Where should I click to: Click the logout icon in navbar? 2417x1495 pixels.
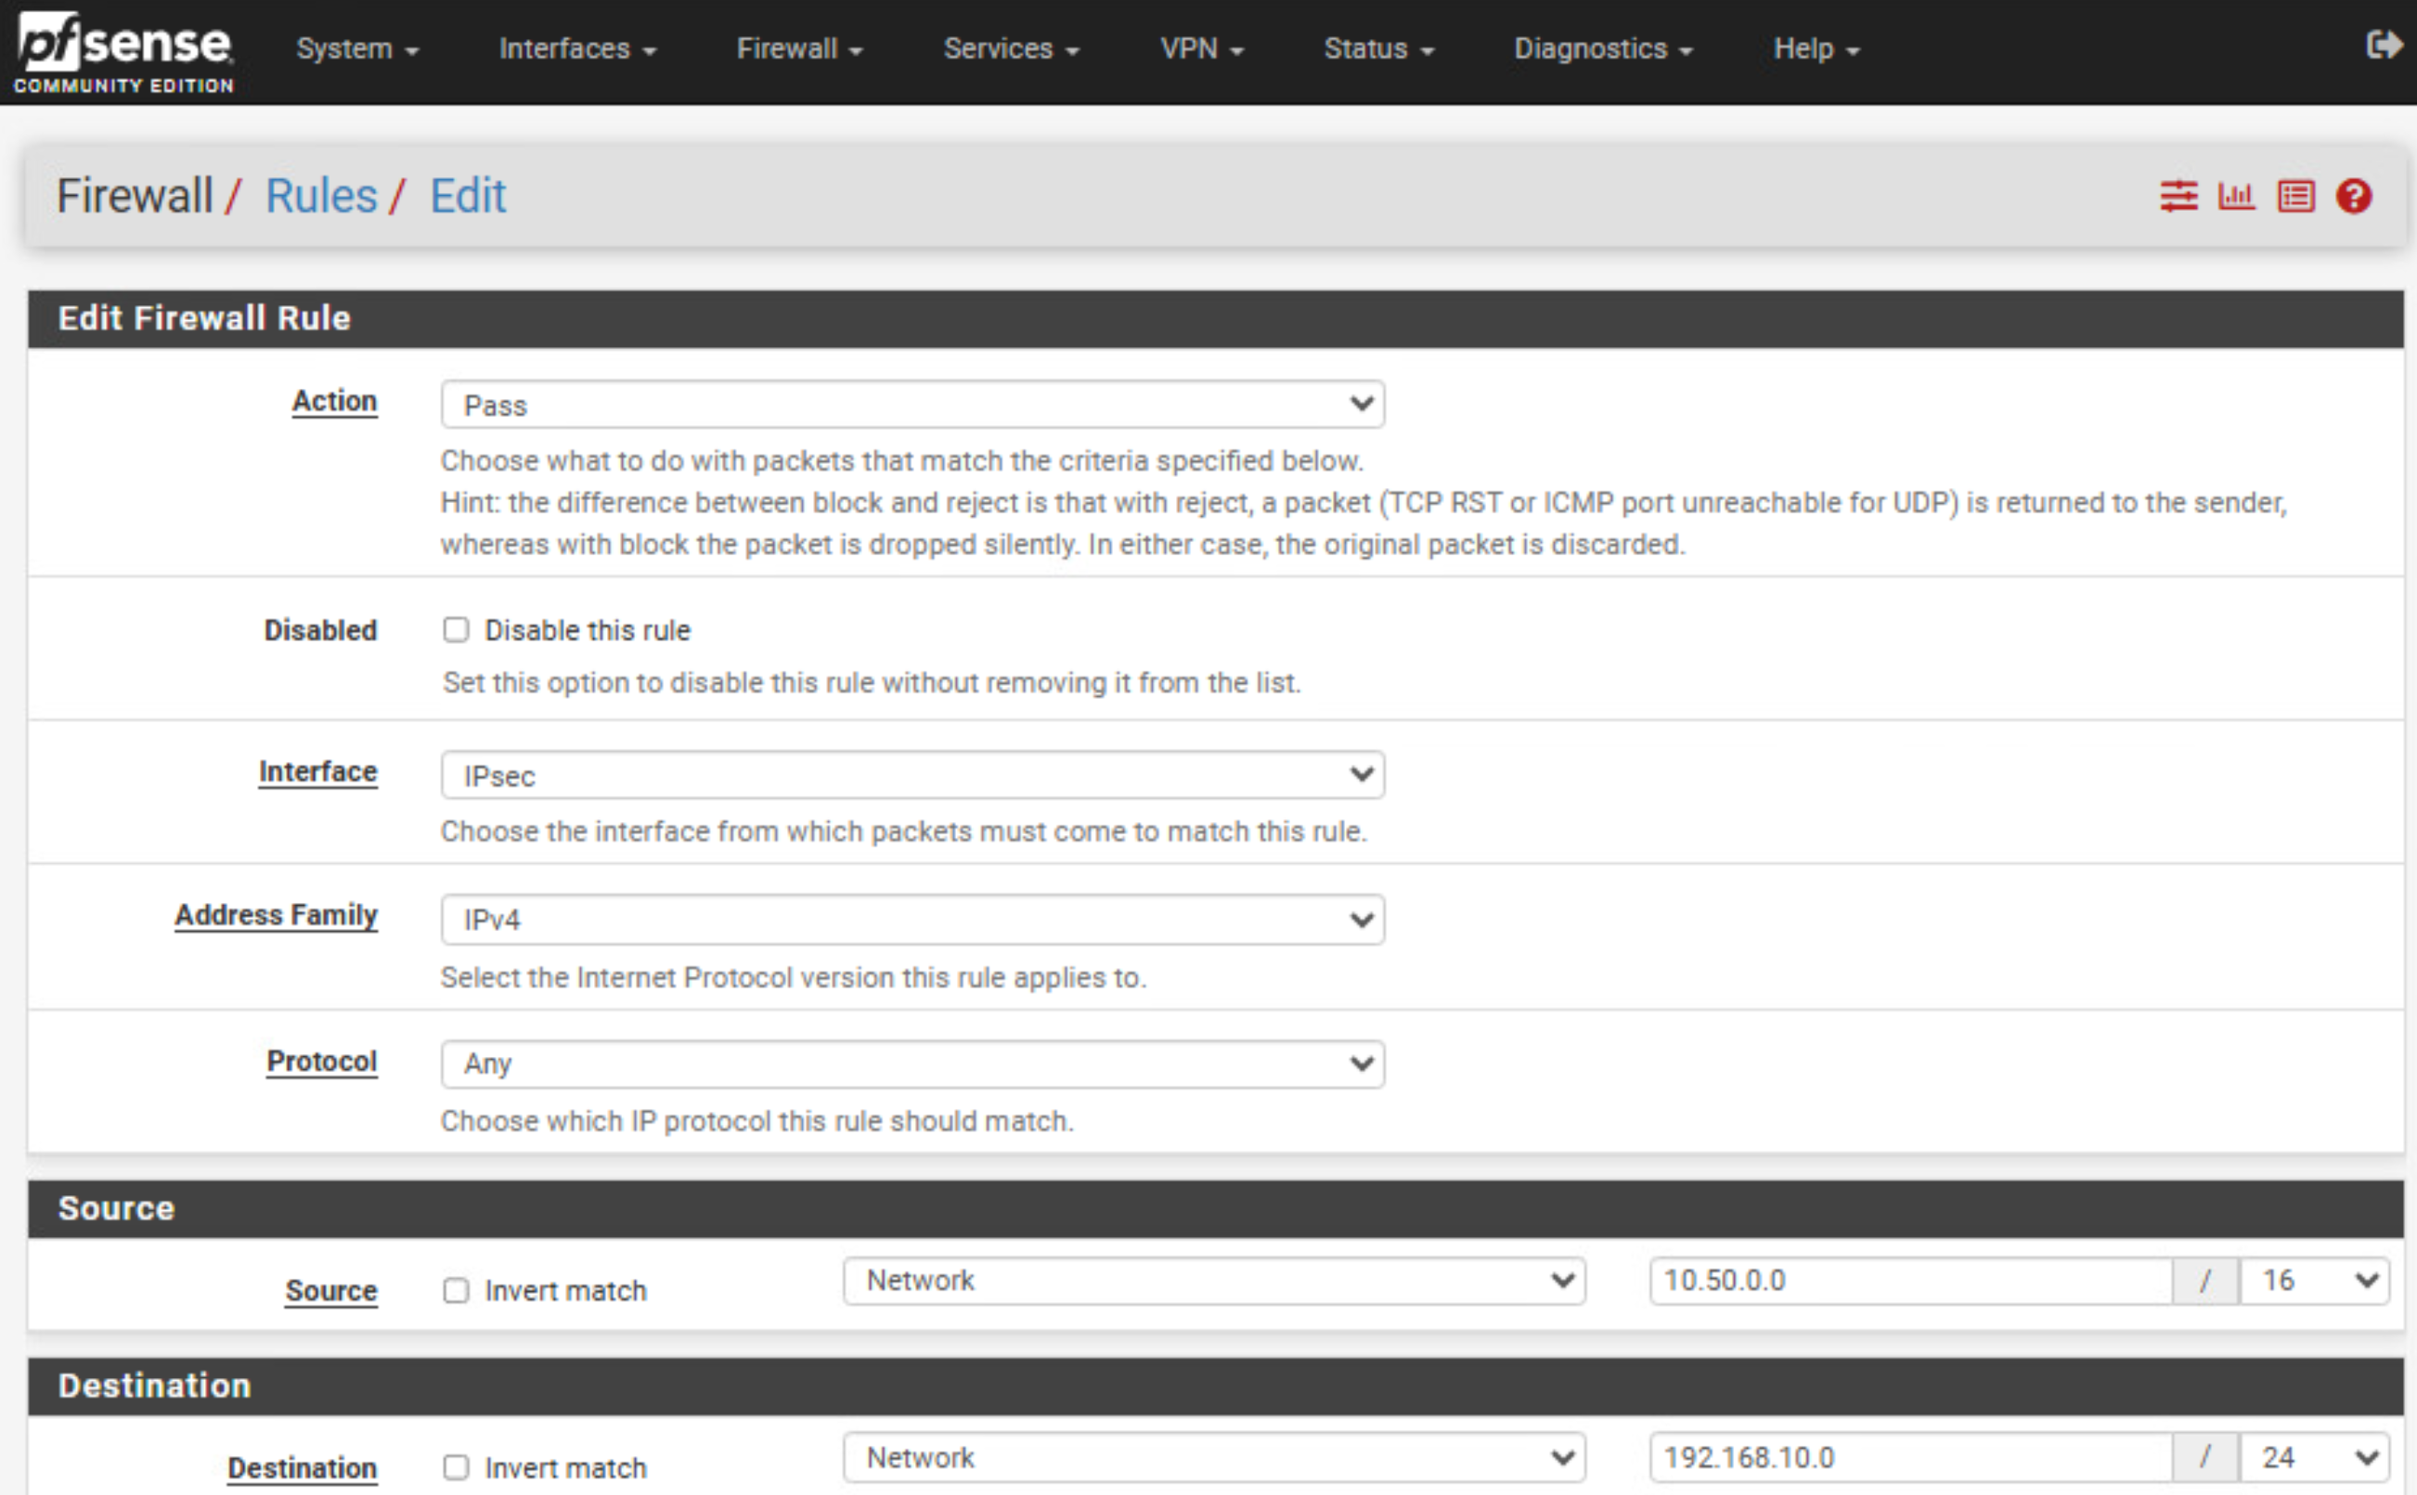(2383, 45)
